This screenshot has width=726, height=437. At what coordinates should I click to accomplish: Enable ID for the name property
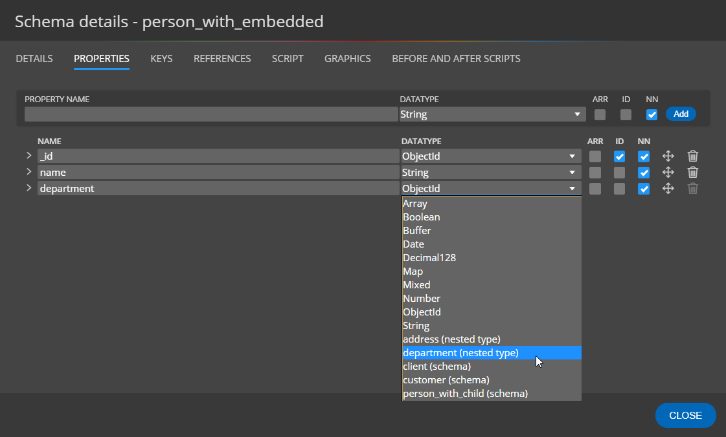coord(619,173)
